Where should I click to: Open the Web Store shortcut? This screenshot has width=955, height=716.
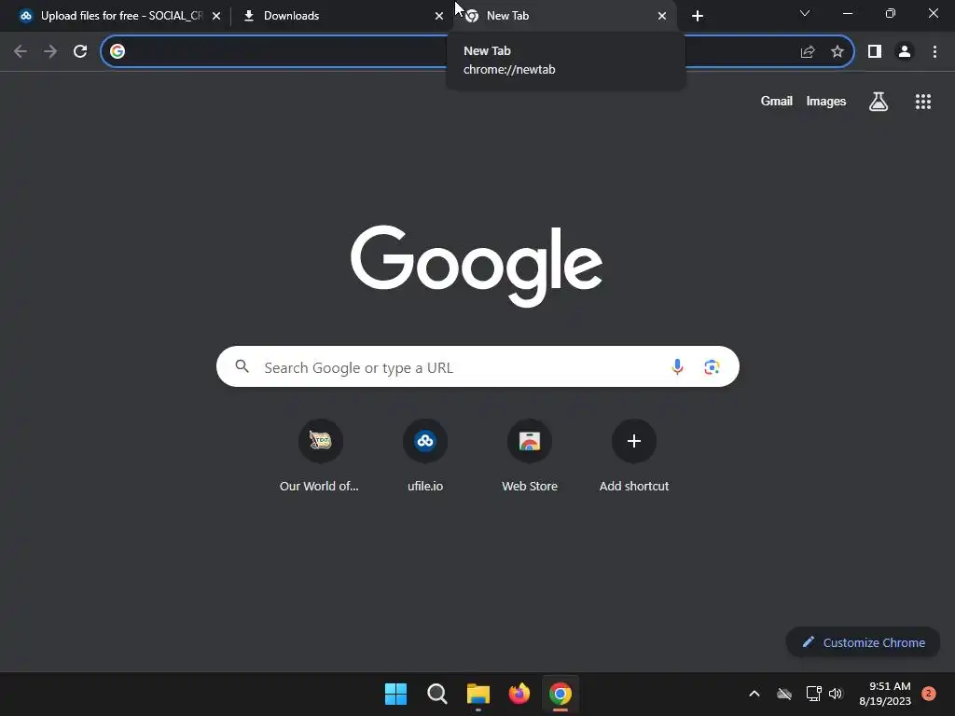pos(530,456)
